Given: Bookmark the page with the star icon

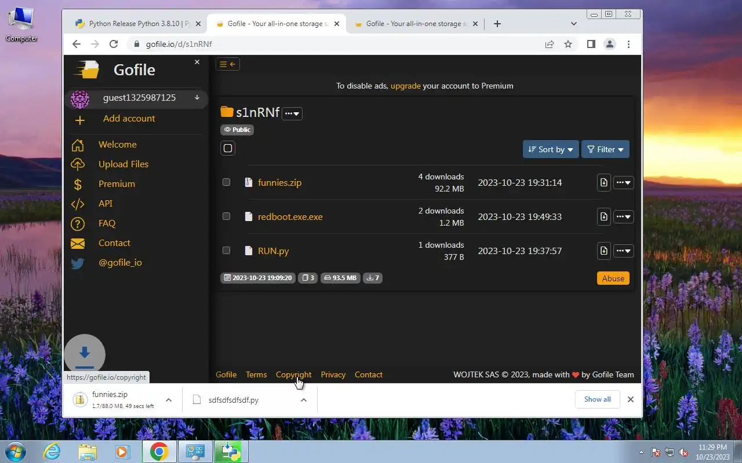Looking at the screenshot, I should point(568,44).
